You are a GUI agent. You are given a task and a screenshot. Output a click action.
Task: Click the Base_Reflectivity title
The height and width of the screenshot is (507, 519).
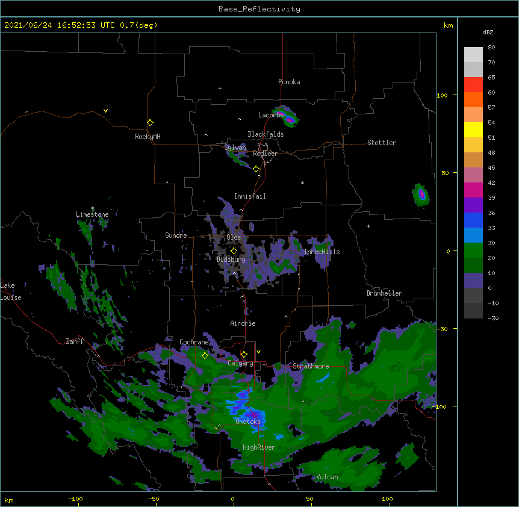[259, 9]
